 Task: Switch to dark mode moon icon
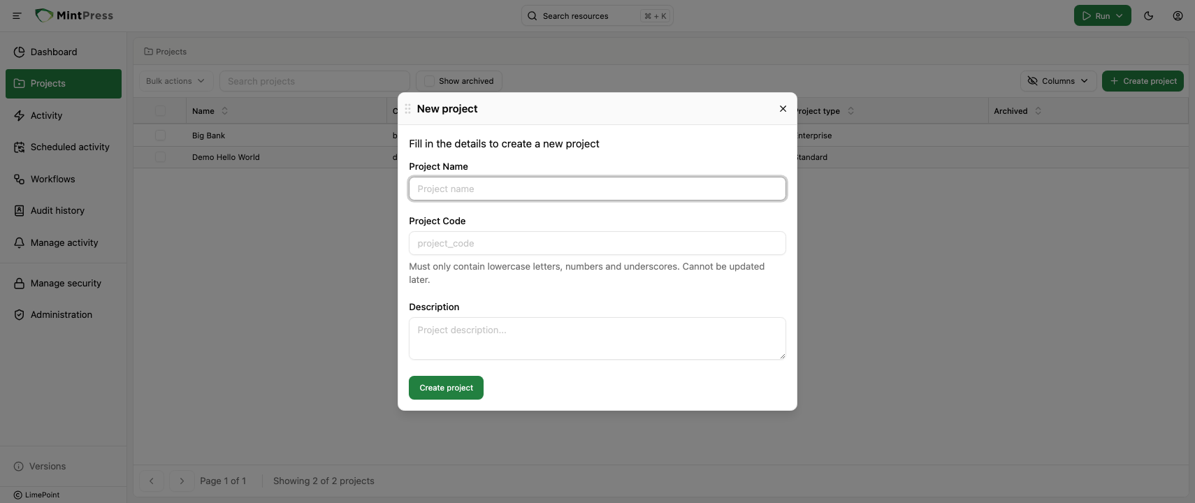tap(1148, 15)
